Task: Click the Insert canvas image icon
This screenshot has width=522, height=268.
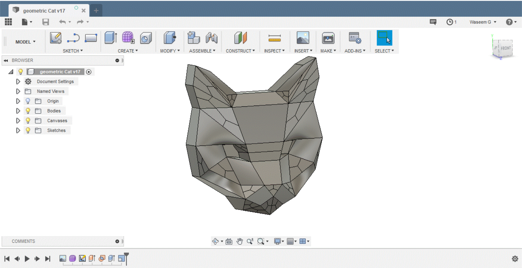Action: (303, 38)
